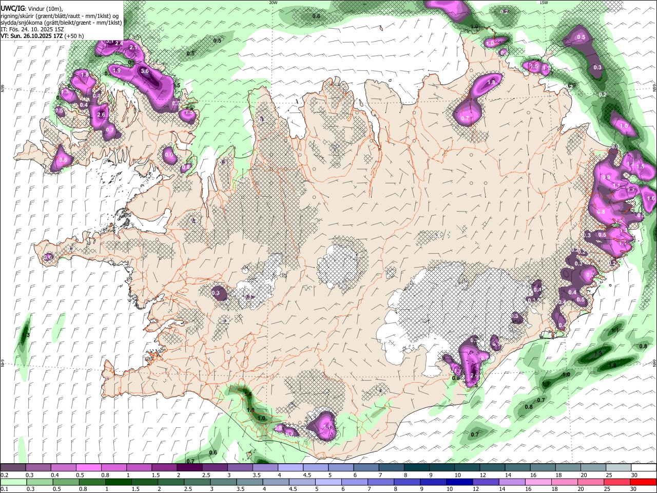657x493 pixels.
Task: Select the dark mauve snow swatch starting at 0.2
Action: point(12,468)
